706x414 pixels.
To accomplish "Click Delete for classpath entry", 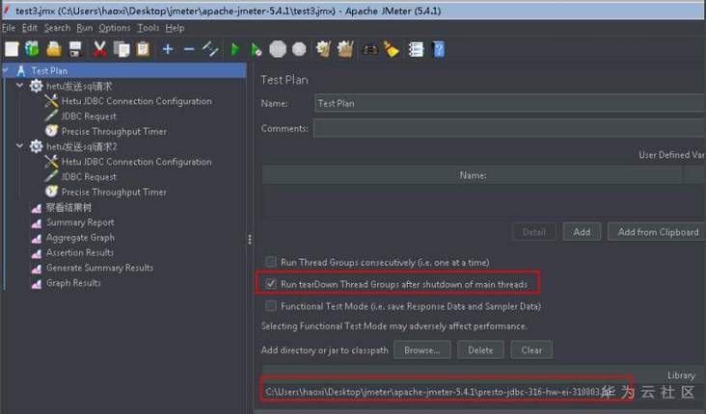I will (480, 349).
